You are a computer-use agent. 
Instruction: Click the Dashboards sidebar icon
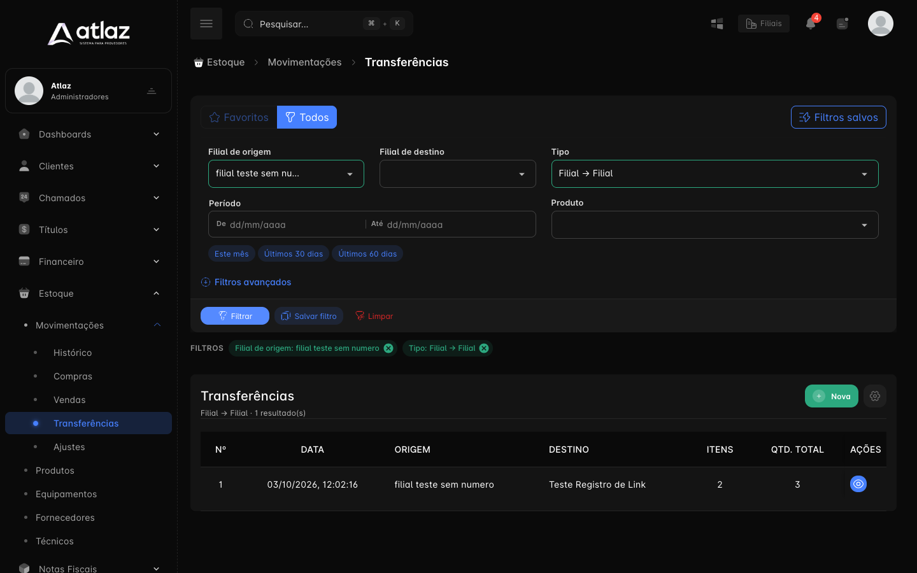coord(24,134)
